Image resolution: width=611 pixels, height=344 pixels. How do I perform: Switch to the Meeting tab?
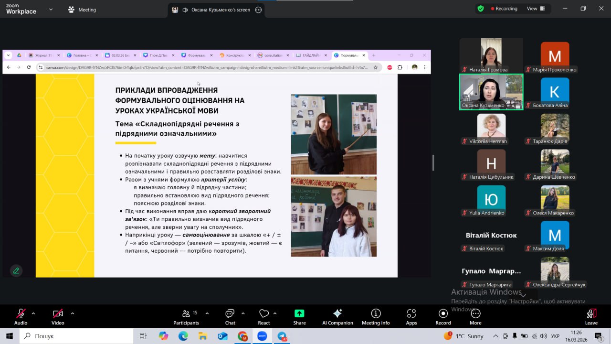[x=82, y=10]
